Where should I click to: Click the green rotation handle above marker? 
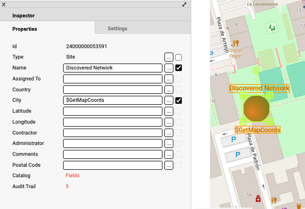click(x=256, y=71)
